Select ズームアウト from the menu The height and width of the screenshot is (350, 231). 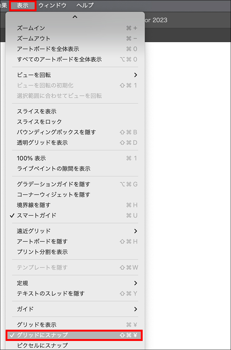pyautogui.click(x=34, y=38)
